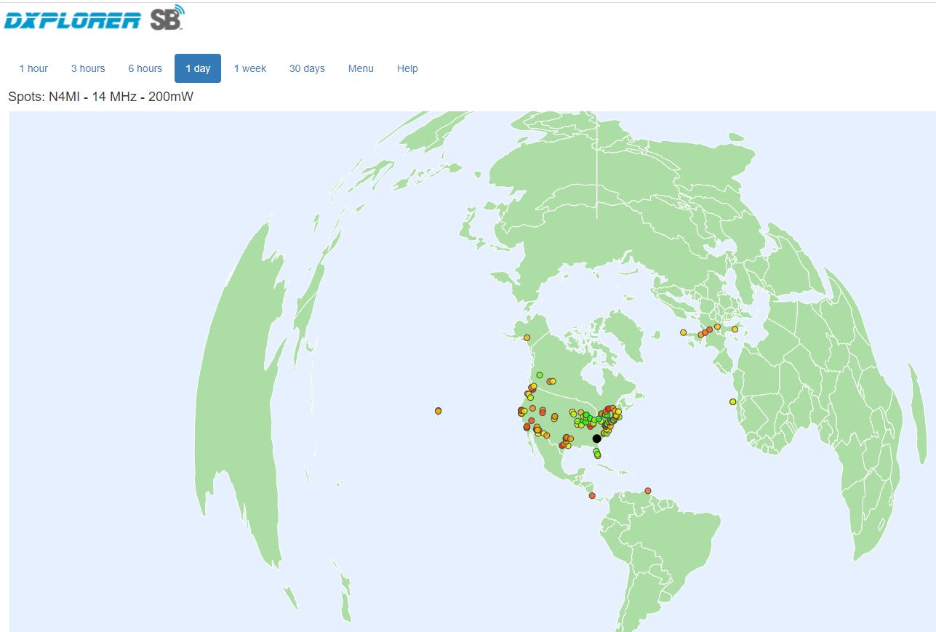Click the spots heading text N4MI 14 MHz
936x632 pixels.
pos(101,96)
